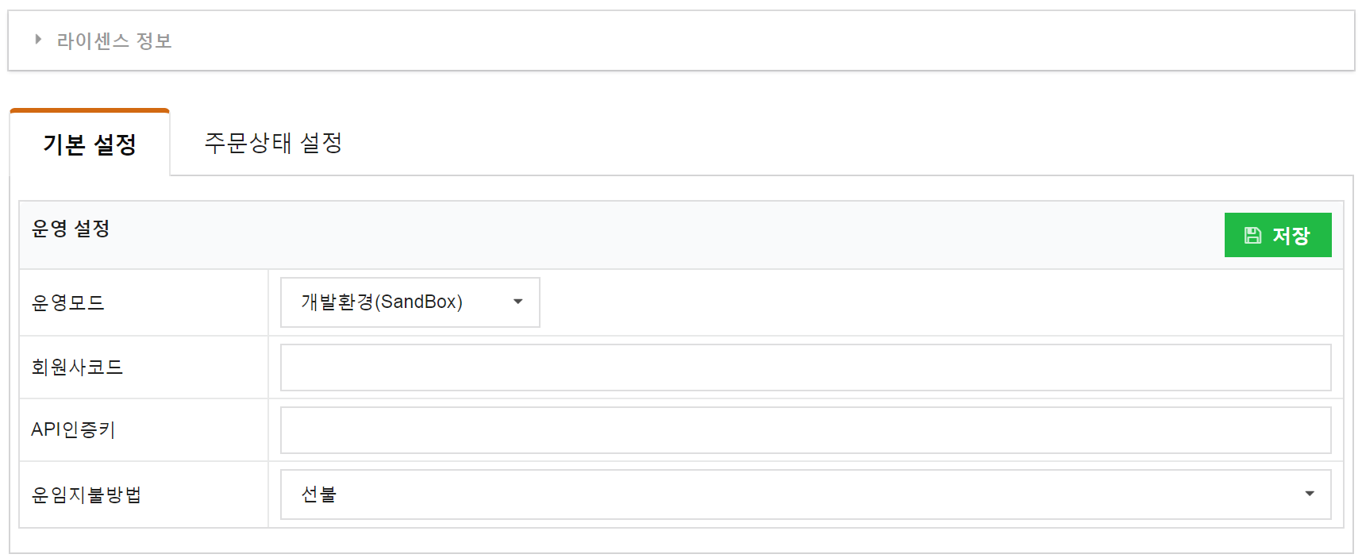Click the arrow beside 개발환경(SandBox)
Viewport: 1362px width, 558px height.
point(518,302)
